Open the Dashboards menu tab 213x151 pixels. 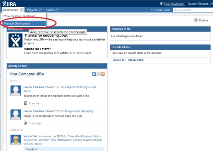coord(10,10)
